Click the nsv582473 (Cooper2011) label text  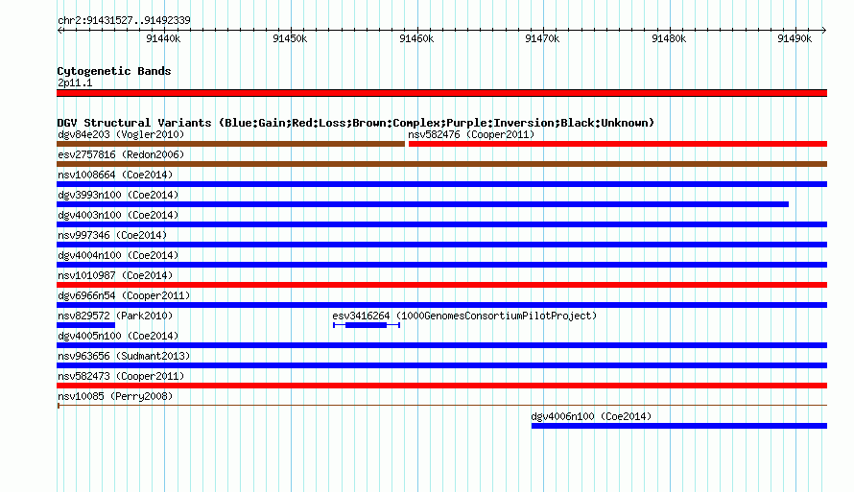coord(121,376)
